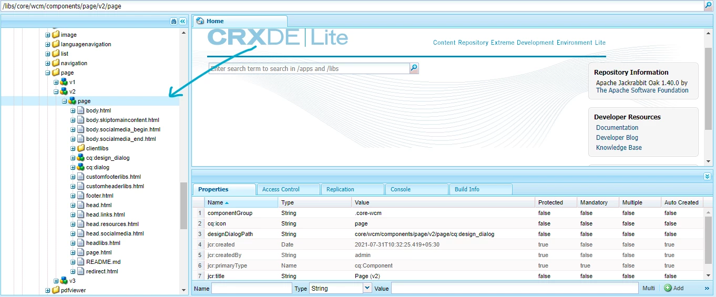Select customheaderlibs.html in the tree
The image size is (716, 297).
[115, 186]
